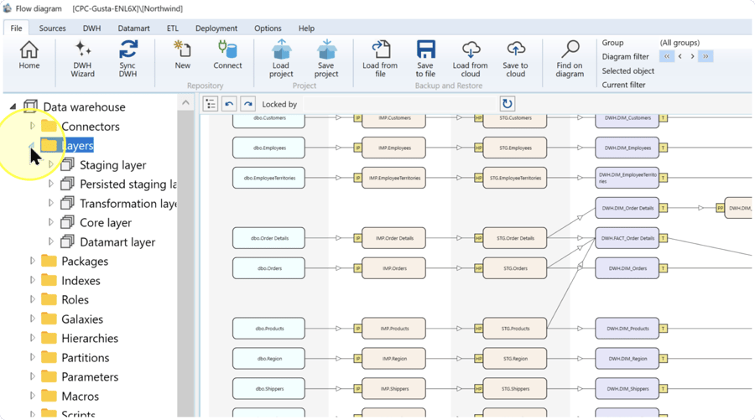The height and width of the screenshot is (420, 755).
Task: Expand the Roles folder
Action: pyautogui.click(x=32, y=299)
